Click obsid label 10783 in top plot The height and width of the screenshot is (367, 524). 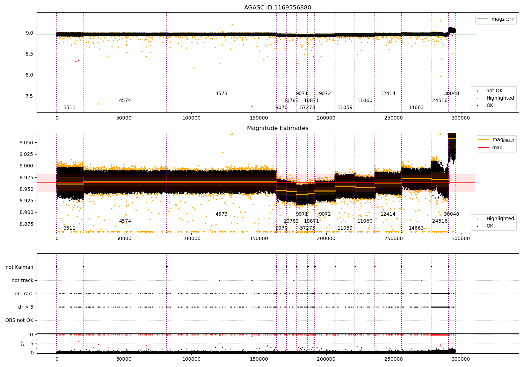291,101
